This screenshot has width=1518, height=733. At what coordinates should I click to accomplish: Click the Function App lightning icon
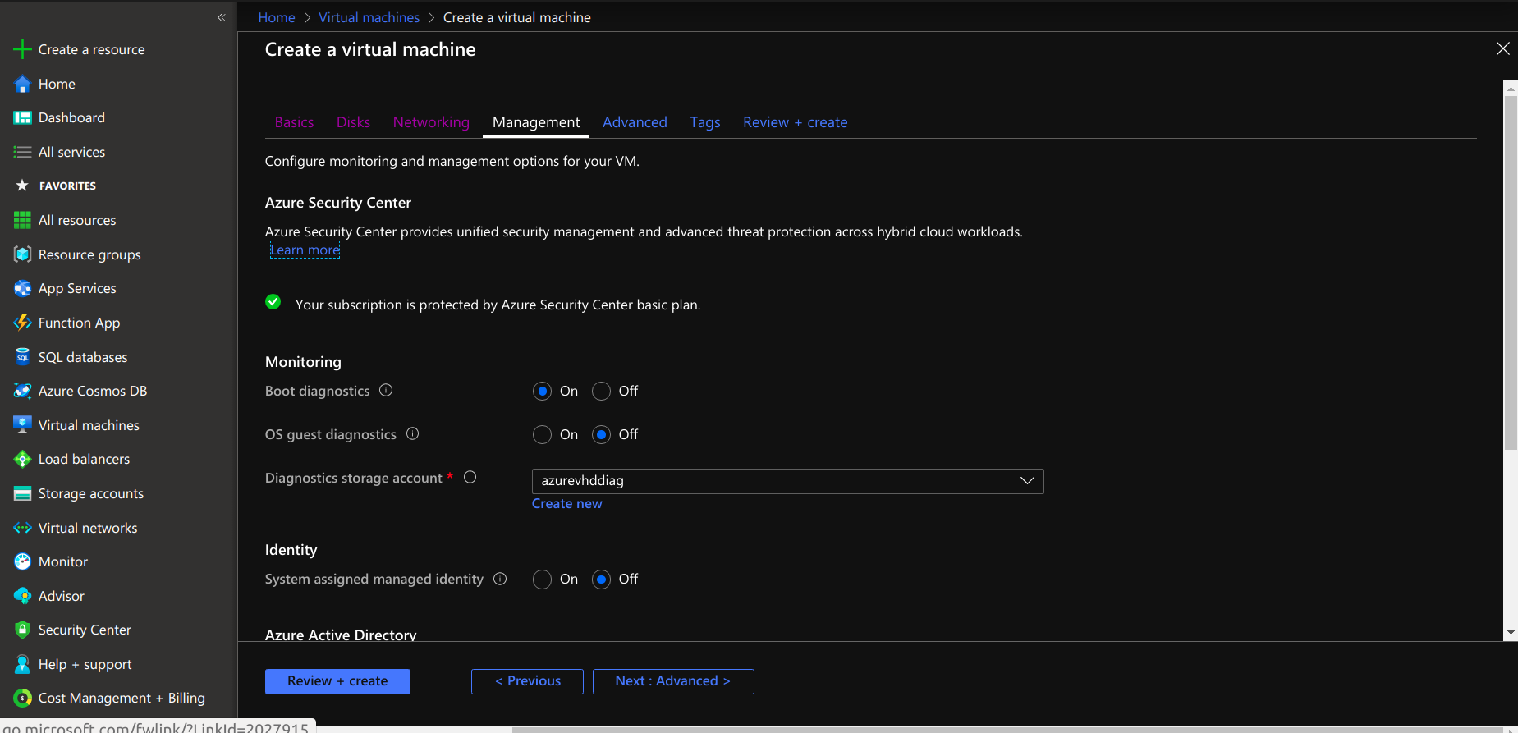[x=22, y=323]
